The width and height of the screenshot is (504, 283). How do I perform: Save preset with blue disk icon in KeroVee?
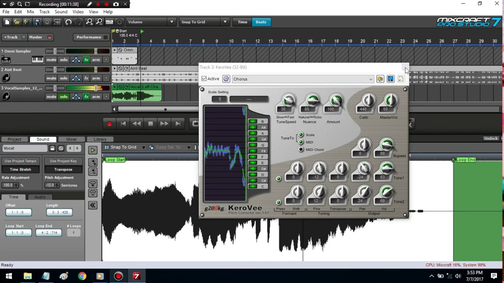[x=390, y=79]
